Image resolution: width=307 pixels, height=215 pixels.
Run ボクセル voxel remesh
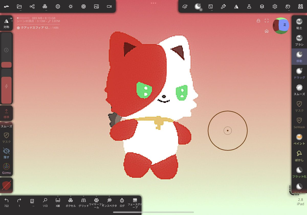pyautogui.click(x=71, y=202)
